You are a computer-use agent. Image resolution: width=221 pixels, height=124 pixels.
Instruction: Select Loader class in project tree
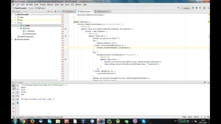[27, 25]
